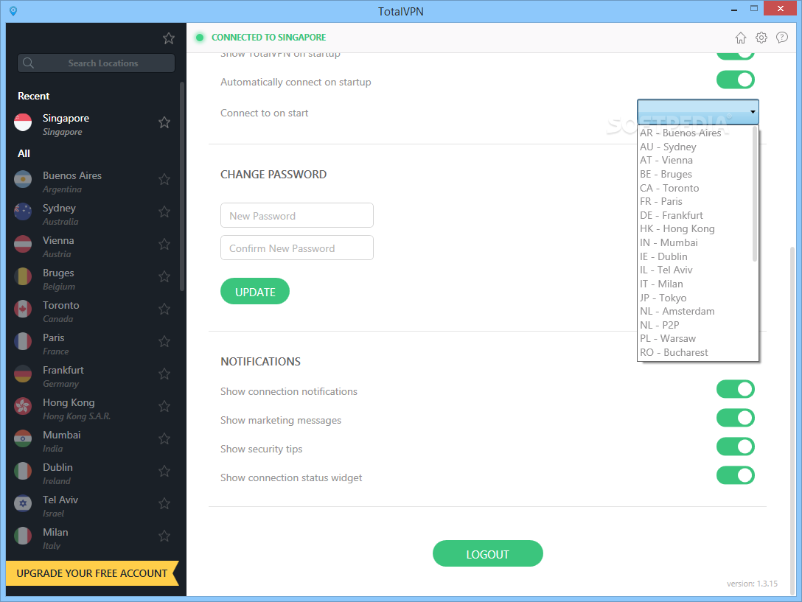Open the settings gear icon
The width and height of the screenshot is (802, 602).
point(761,38)
